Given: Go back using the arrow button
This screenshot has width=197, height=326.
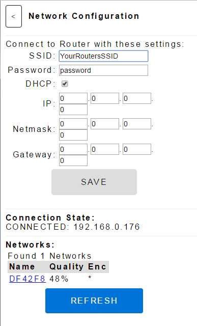Looking at the screenshot, I should [14, 16].
